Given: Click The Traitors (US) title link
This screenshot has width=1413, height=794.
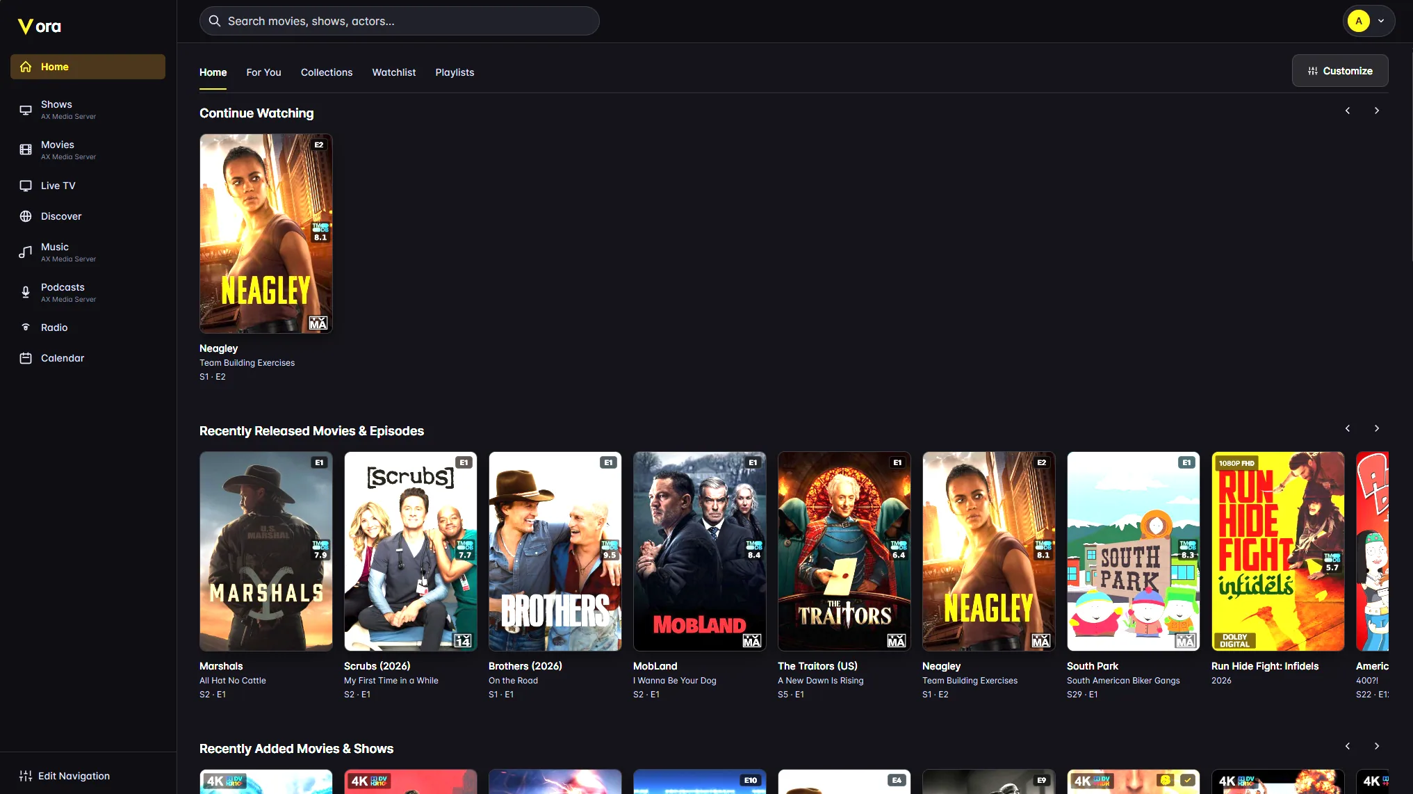Looking at the screenshot, I should 817,666.
